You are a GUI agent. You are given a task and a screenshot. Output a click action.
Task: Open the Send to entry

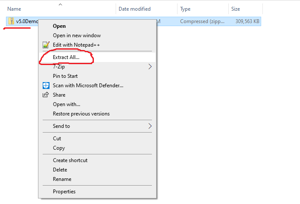coord(97,126)
